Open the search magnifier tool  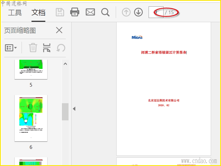[106, 12]
